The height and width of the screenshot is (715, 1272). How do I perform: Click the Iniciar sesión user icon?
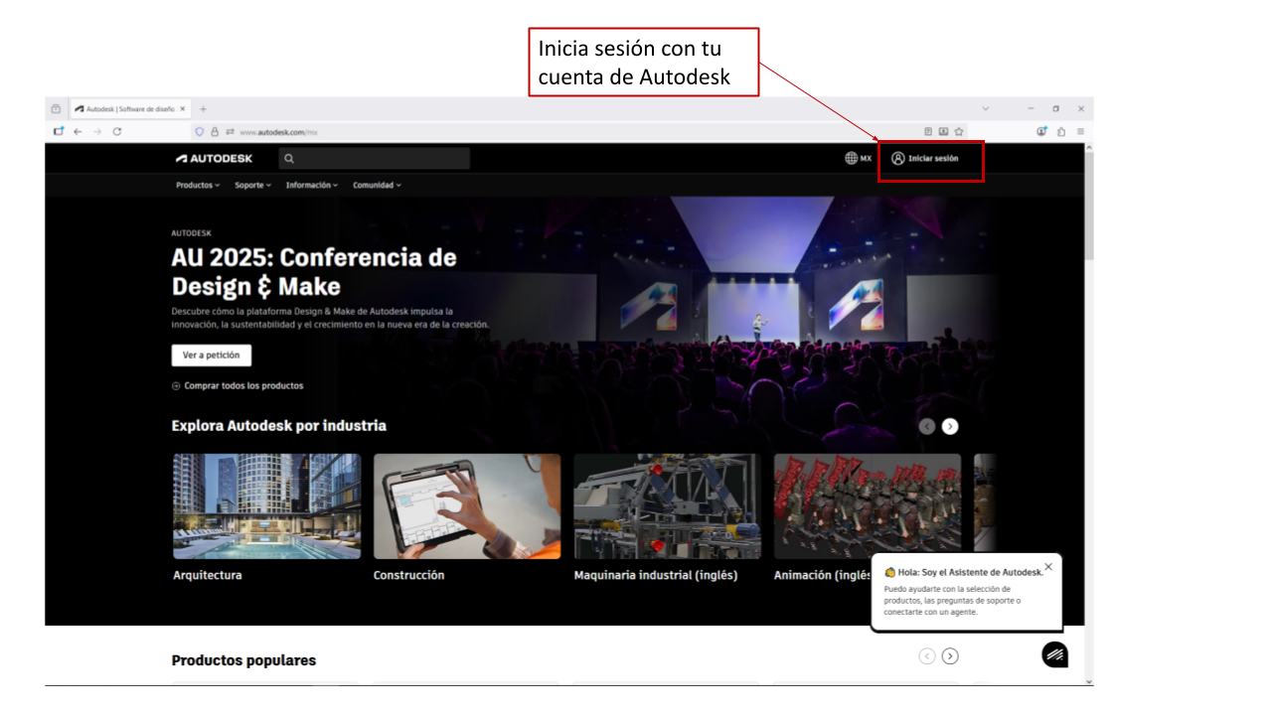click(898, 158)
